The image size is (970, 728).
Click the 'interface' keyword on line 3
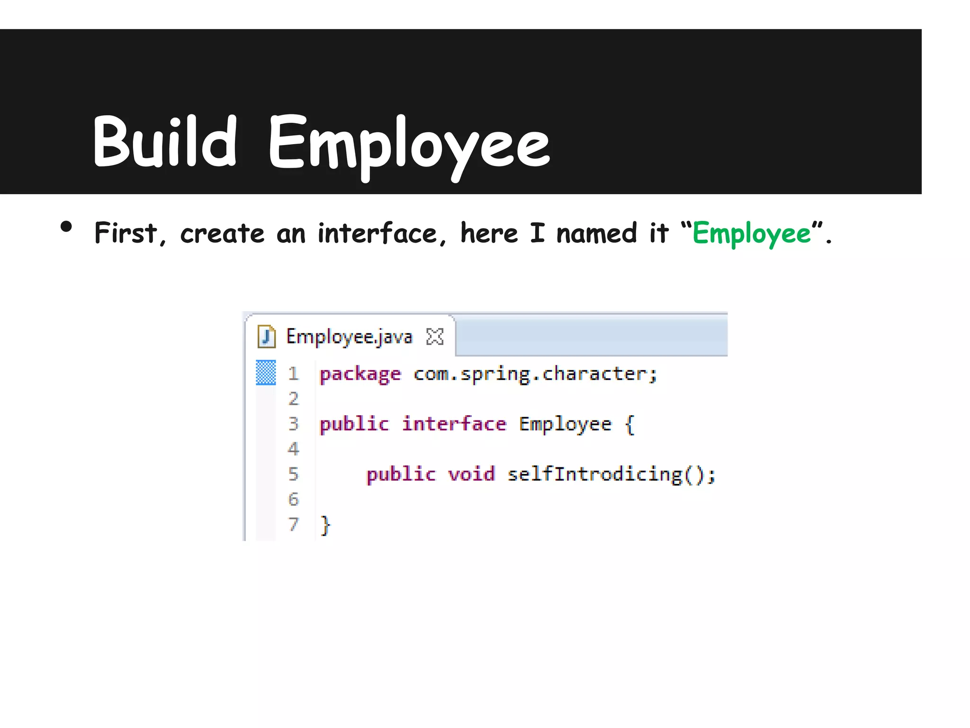point(454,424)
